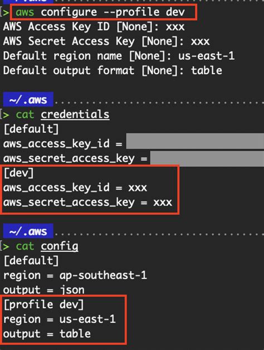The image size is (264, 350).
Task: Click the blue ~/.aws directory badge above credentials
Action: [28, 99]
